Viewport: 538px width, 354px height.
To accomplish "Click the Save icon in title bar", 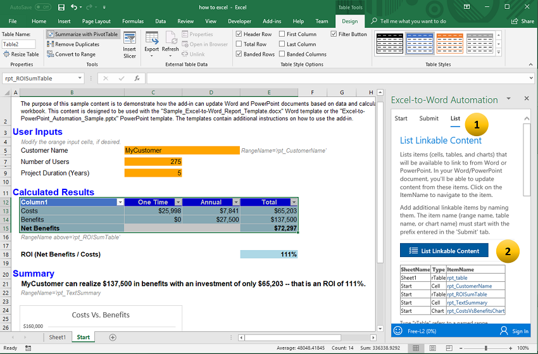I will click(61, 7).
